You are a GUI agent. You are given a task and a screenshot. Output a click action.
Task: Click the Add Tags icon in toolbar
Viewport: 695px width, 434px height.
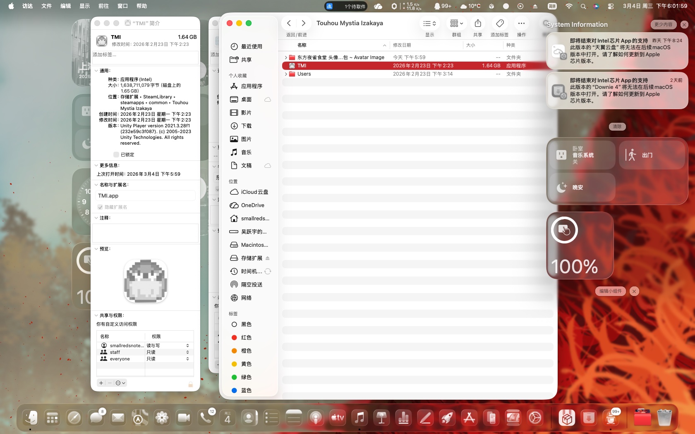click(499, 24)
